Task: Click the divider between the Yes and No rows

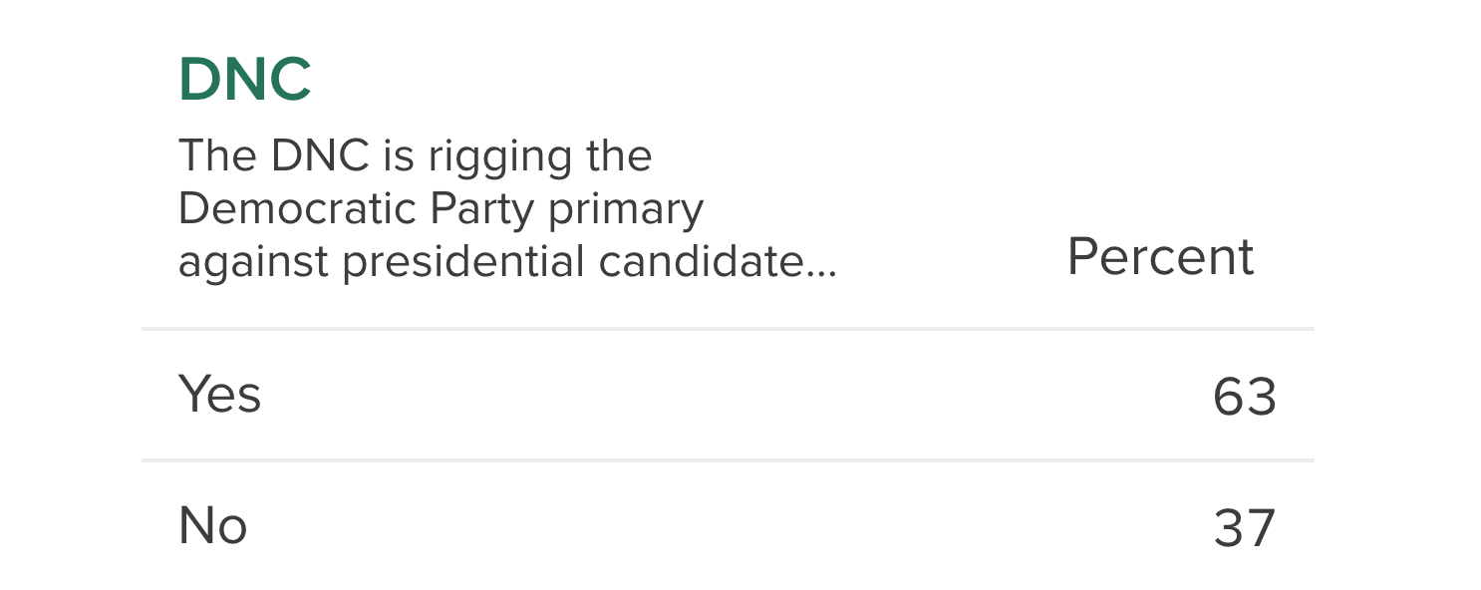Action: pyautogui.click(x=728, y=459)
